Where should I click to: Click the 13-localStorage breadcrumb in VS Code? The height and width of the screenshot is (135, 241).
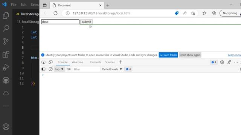28,22
